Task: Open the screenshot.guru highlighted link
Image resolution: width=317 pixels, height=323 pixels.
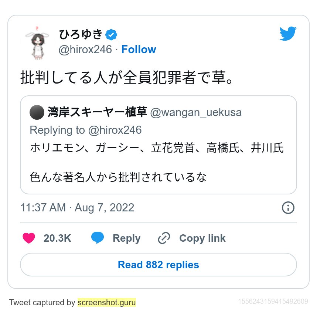Action: click(107, 302)
